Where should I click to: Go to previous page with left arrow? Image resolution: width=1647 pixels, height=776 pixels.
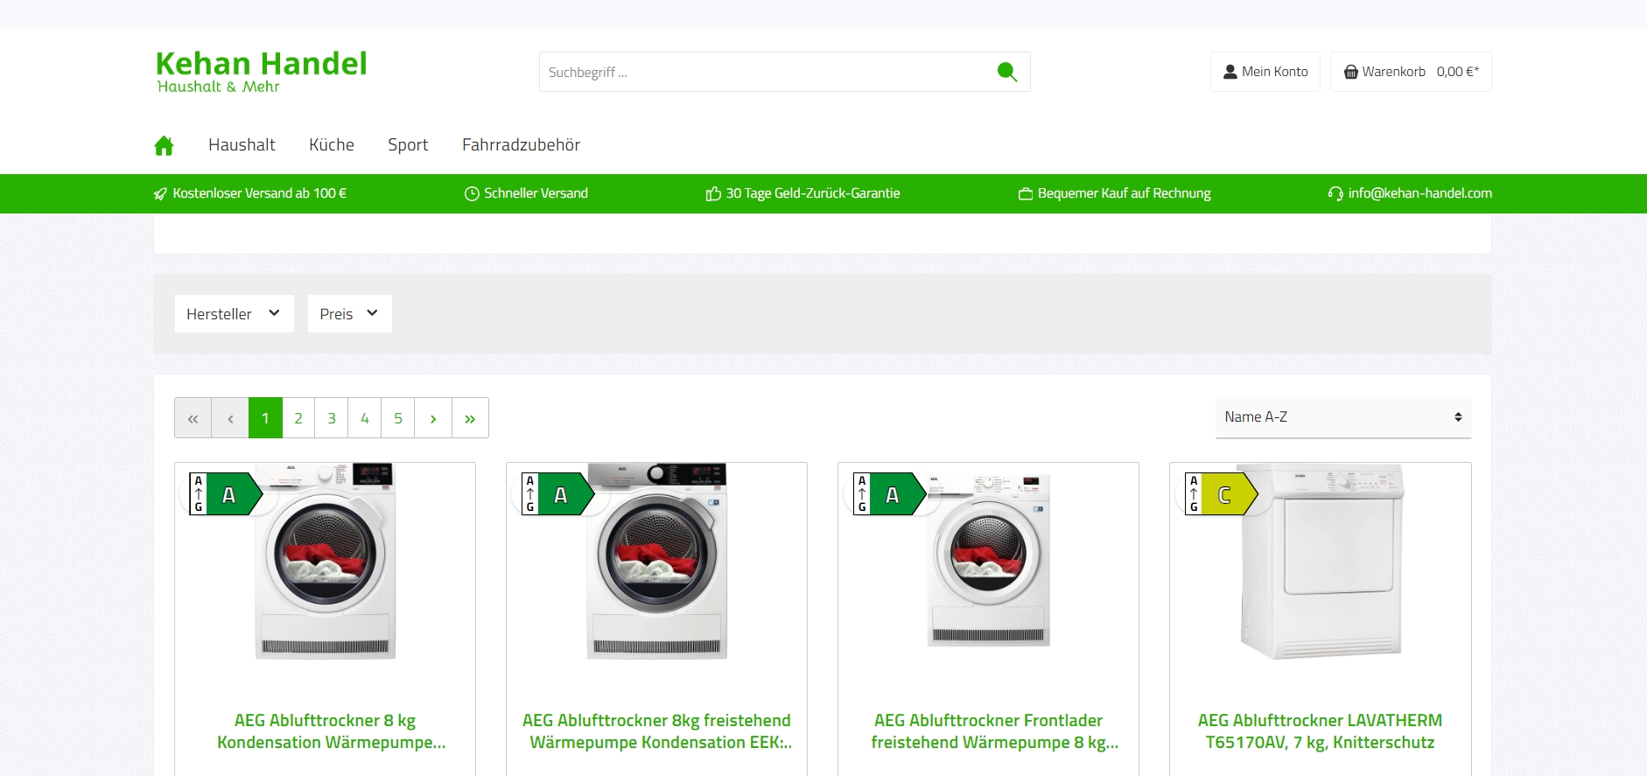[230, 418]
